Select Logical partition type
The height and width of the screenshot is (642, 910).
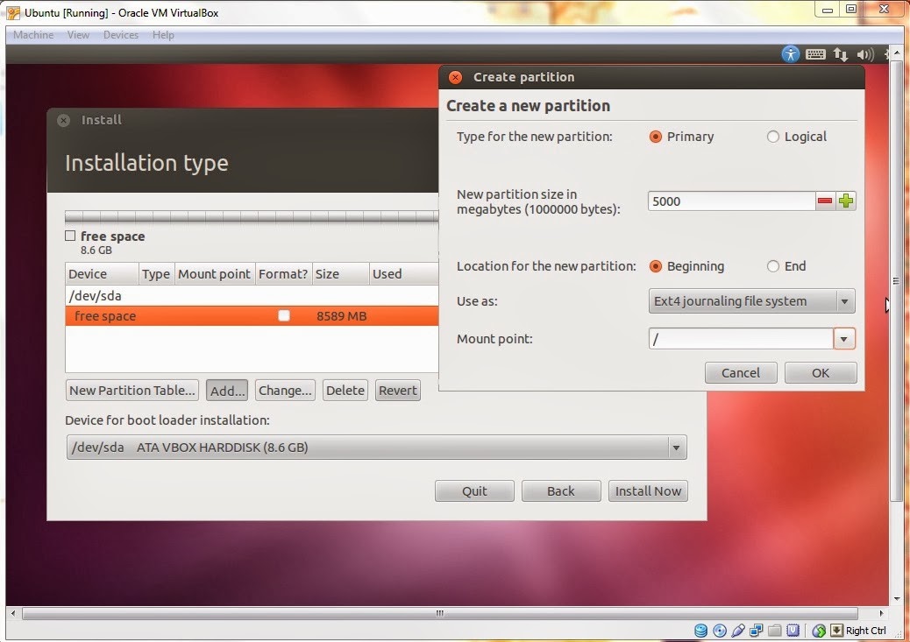[772, 137]
